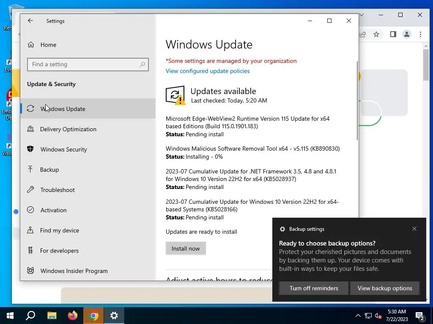Minimize the Settings window
Viewport: 433px width, 324px height.
pyautogui.click(x=310, y=21)
